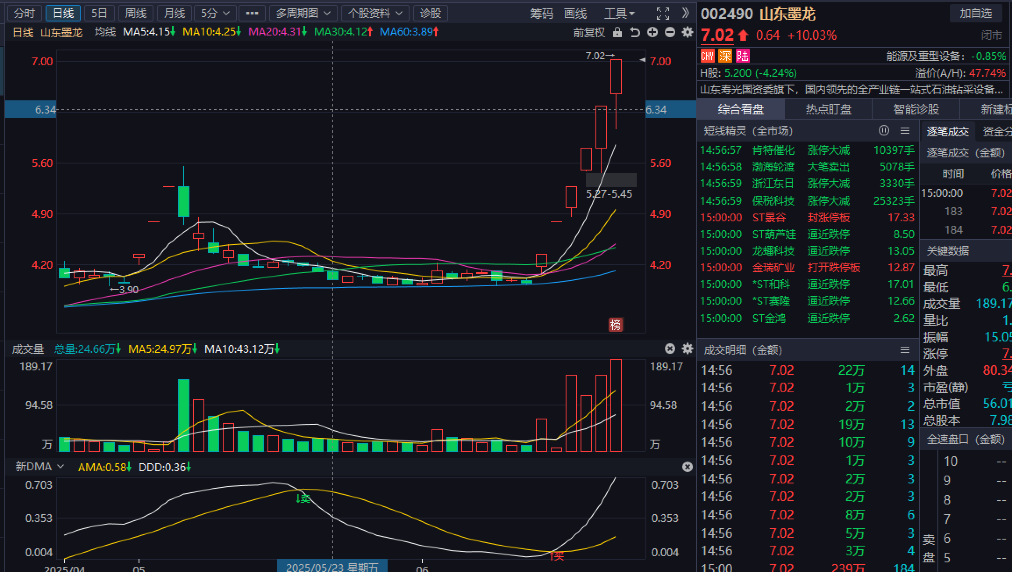1012x572 pixels.
Task: Click the fullscreen expand icon
Action: [663, 14]
